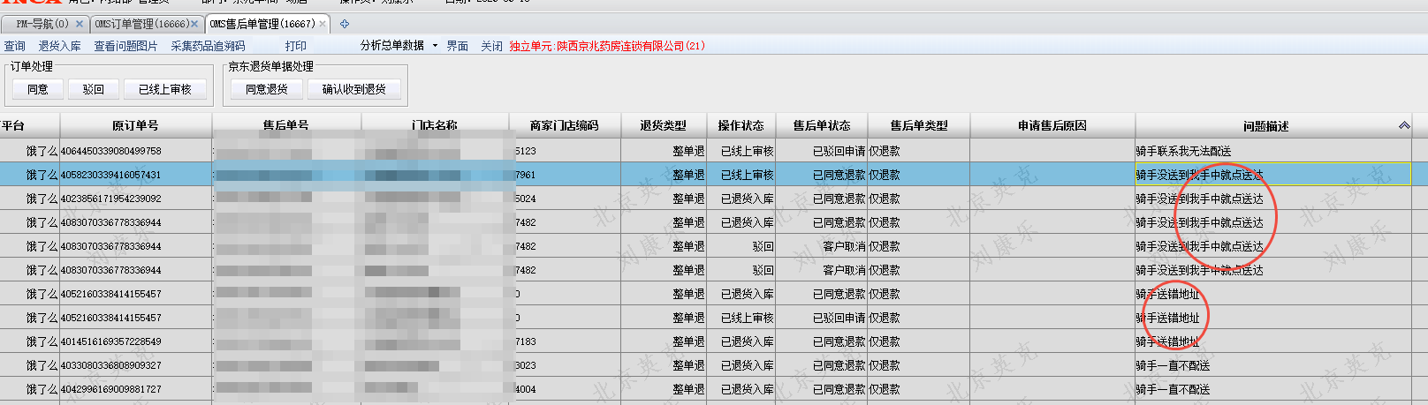The height and width of the screenshot is (405, 1428).
Task: Click the 操作状态 column header
Action: (x=741, y=126)
